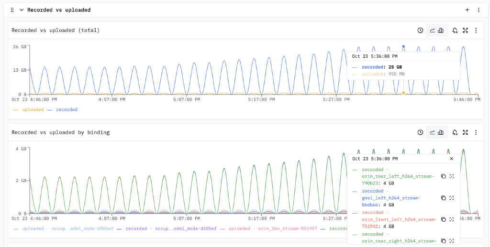Switch by binding panel to line chart
This screenshot has height=247, width=490.
432,132
